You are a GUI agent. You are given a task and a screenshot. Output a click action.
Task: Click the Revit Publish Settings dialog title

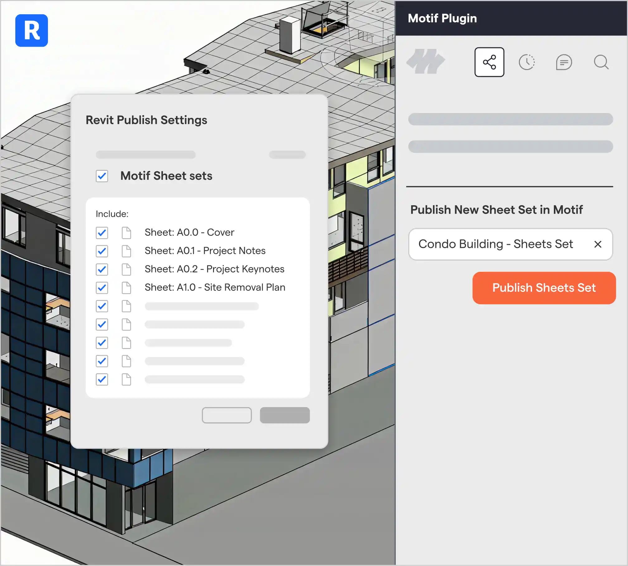point(146,120)
